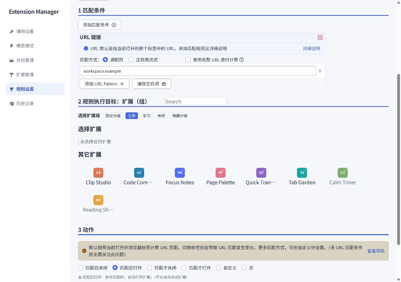Click the scrollbar up arrow
This screenshot has height=282, width=401.
(399, 2)
